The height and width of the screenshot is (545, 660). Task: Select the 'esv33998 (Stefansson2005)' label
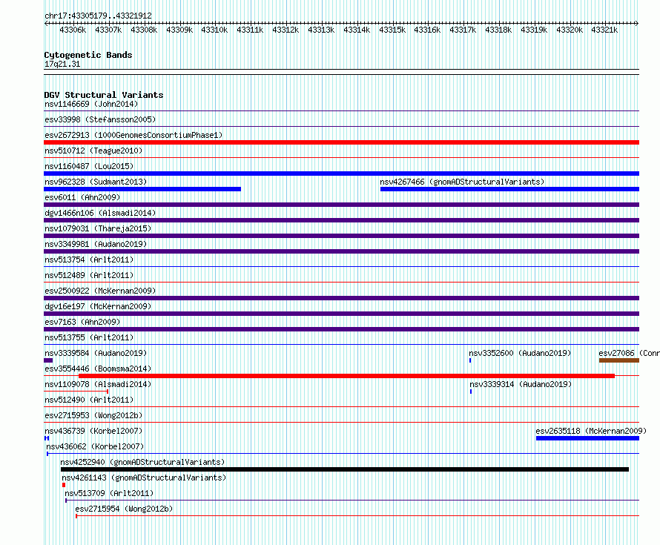click(x=100, y=119)
